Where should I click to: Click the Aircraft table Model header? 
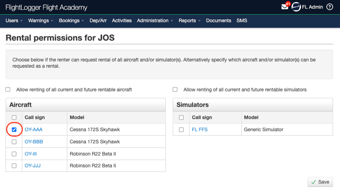tap(77, 118)
